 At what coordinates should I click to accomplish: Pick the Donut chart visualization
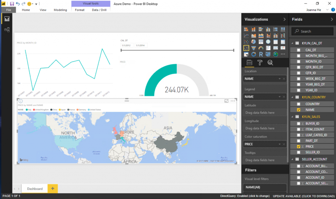coord(254,54)
